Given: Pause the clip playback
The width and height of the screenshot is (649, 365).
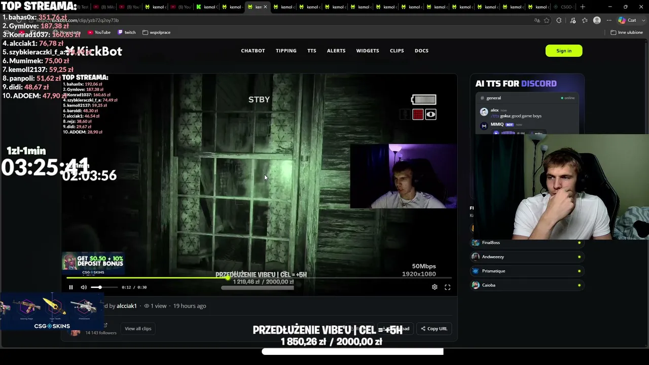Looking at the screenshot, I should pos(71,287).
